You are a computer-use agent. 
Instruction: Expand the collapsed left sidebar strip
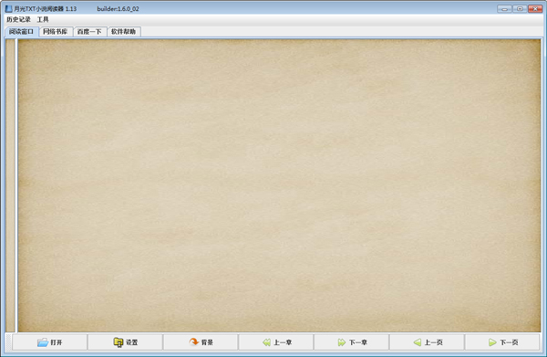coord(10,185)
